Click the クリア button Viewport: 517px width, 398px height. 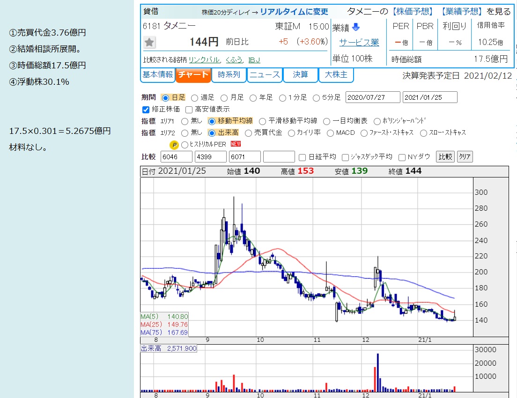pyautogui.click(x=465, y=157)
